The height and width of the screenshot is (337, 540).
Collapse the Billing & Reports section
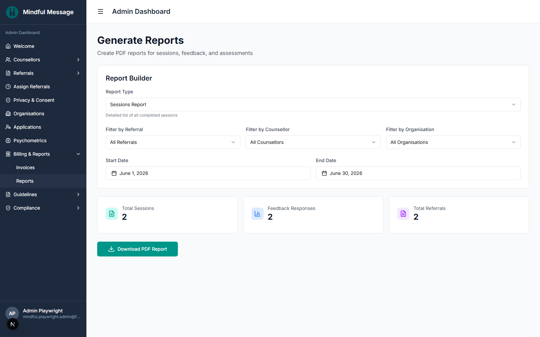43,154
